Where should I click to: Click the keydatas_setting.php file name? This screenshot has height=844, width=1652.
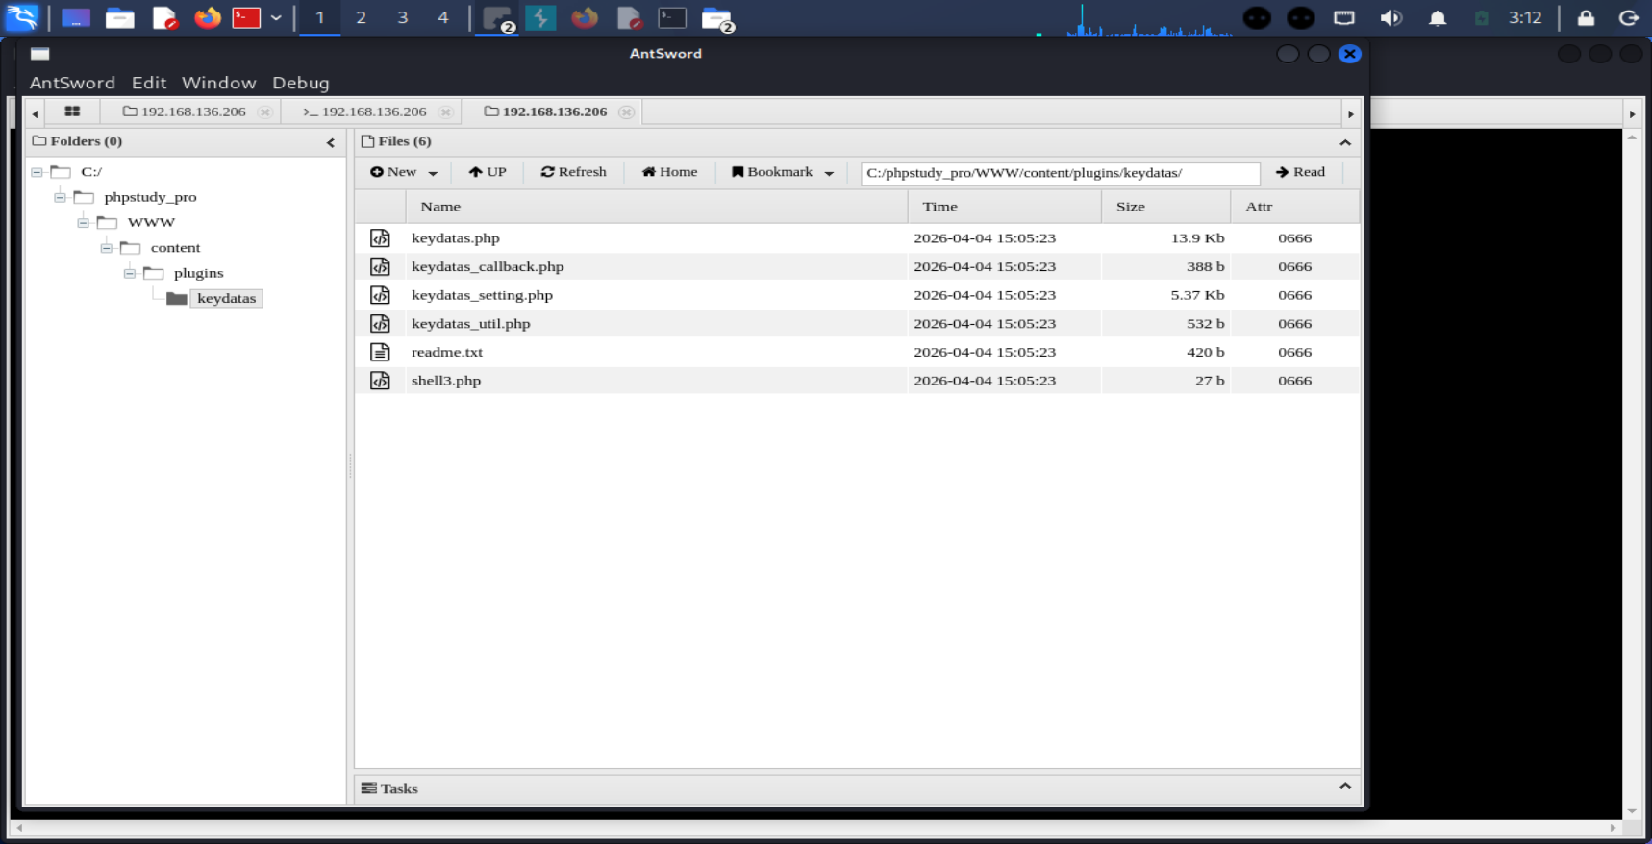(482, 295)
